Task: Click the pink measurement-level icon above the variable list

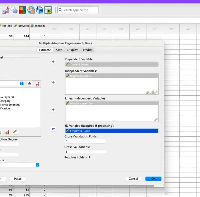Action: pyautogui.click(x=37, y=84)
